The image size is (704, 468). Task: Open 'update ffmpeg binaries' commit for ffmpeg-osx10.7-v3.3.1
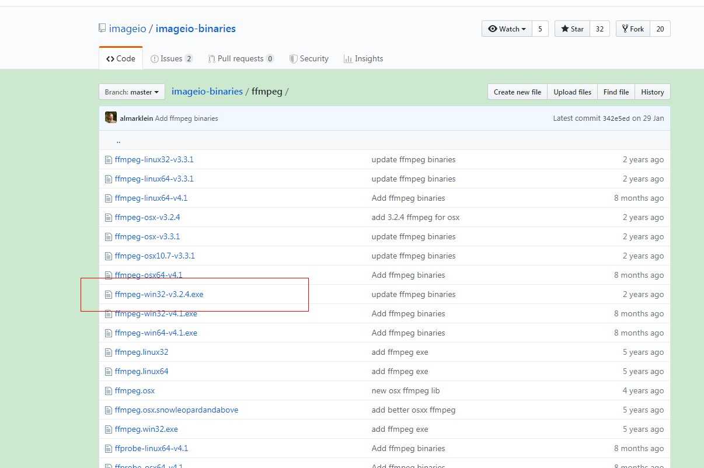point(413,256)
